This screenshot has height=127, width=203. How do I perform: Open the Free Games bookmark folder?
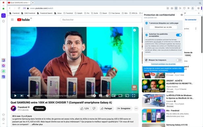tap(114, 13)
